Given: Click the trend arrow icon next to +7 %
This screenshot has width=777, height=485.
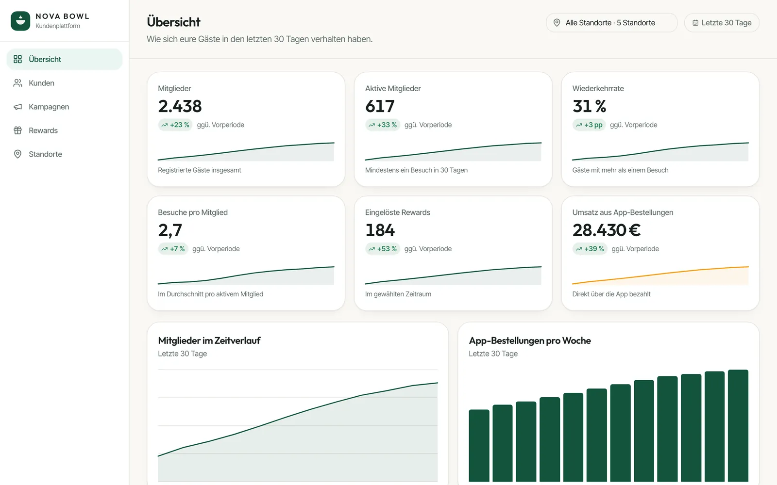Looking at the screenshot, I should point(165,249).
